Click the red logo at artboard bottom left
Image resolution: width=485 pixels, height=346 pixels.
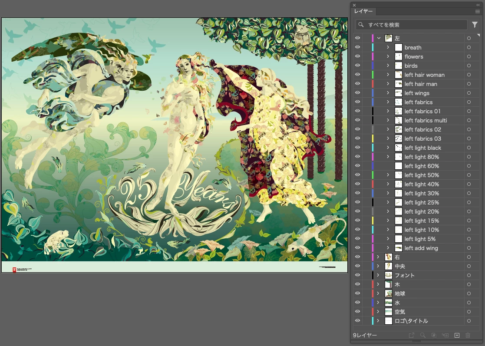pos(14,270)
